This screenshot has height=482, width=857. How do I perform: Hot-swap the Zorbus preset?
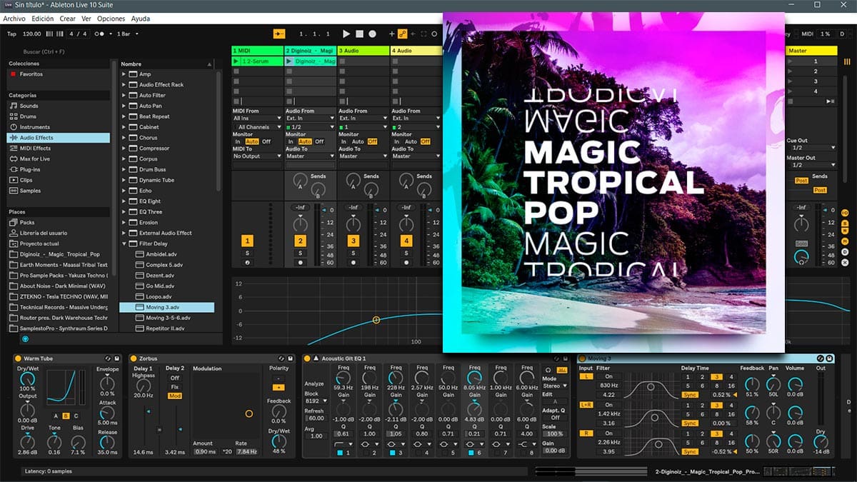click(282, 358)
